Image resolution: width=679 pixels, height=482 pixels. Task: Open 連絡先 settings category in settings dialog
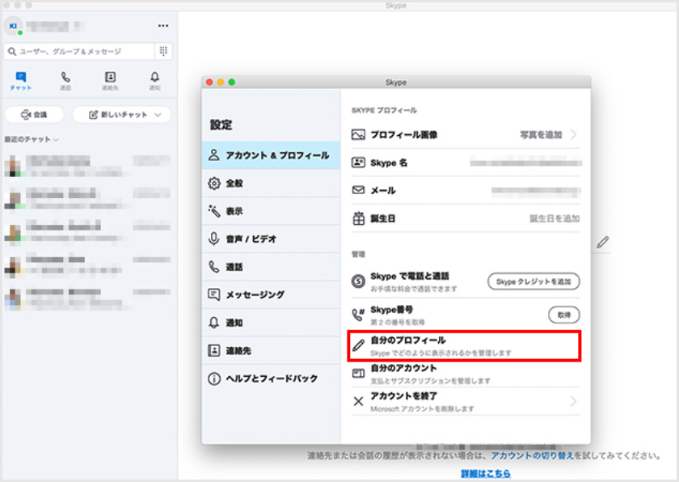271,350
